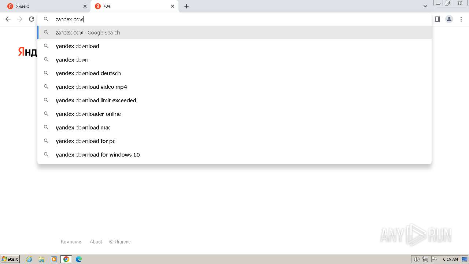Select 'yandex download limit exceeded' suggestion
Image resolution: width=469 pixels, height=264 pixels.
tap(234, 100)
